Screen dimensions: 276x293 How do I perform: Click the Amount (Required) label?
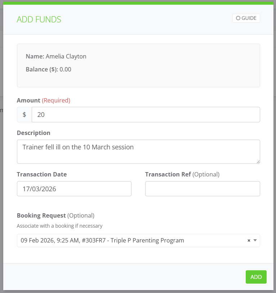(44, 100)
